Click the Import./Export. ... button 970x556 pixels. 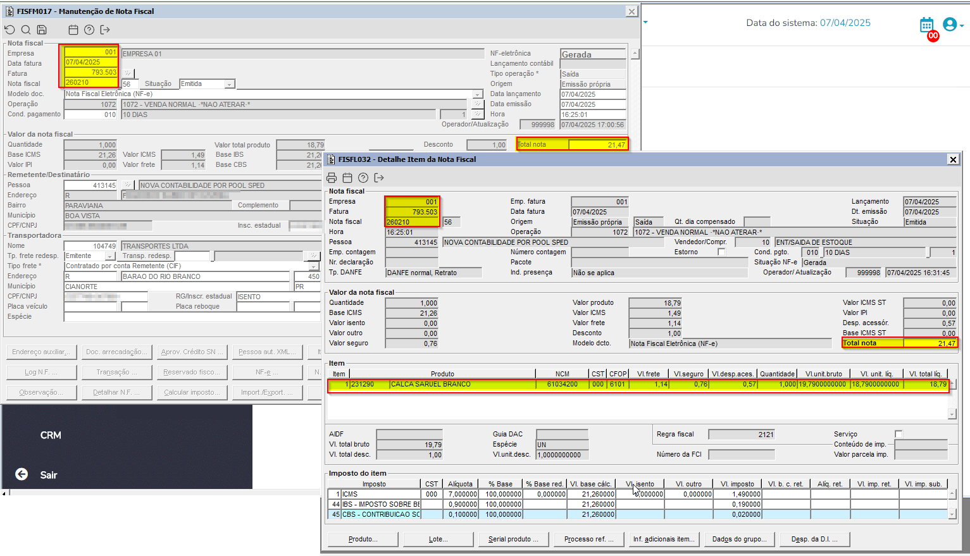(267, 392)
